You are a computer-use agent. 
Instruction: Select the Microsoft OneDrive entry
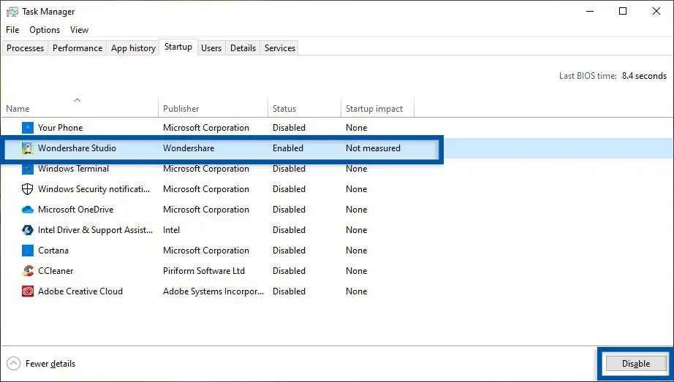(75, 210)
